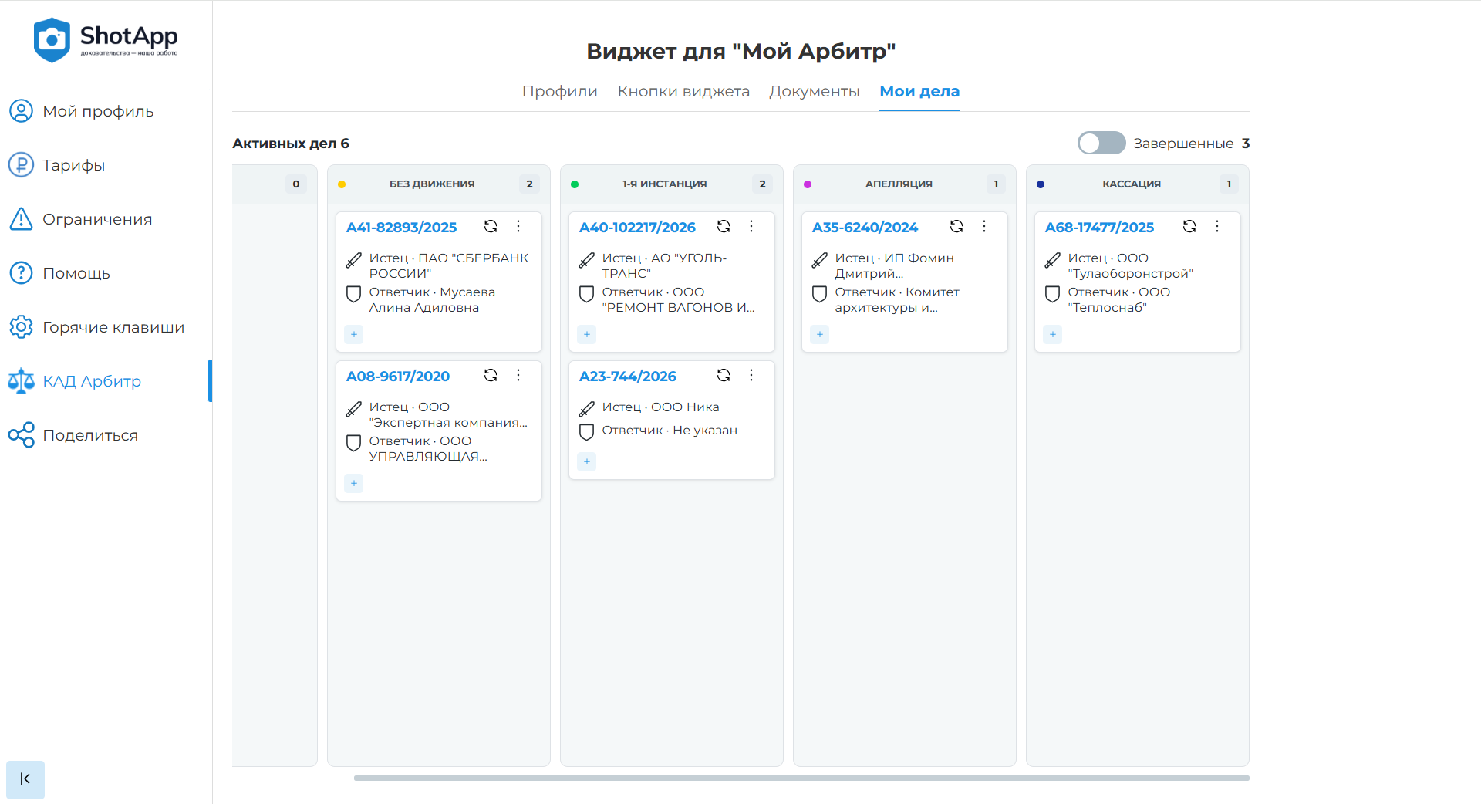1481x804 pixels.
Task: Switch to the Документы tab
Action: coord(814,91)
